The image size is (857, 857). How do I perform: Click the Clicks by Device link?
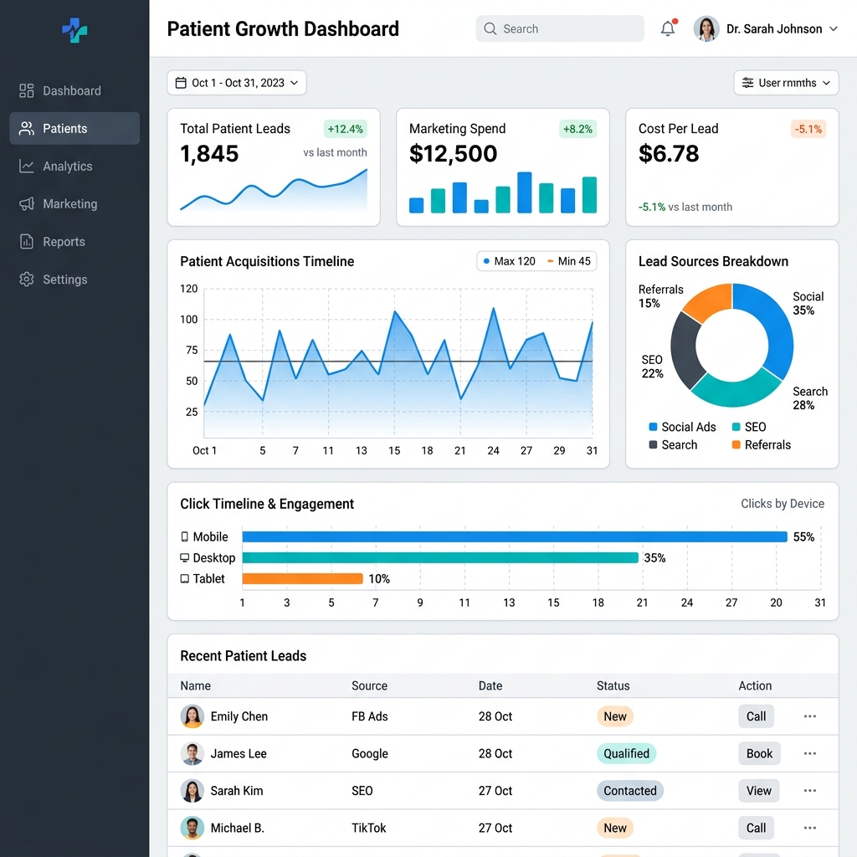[783, 503]
